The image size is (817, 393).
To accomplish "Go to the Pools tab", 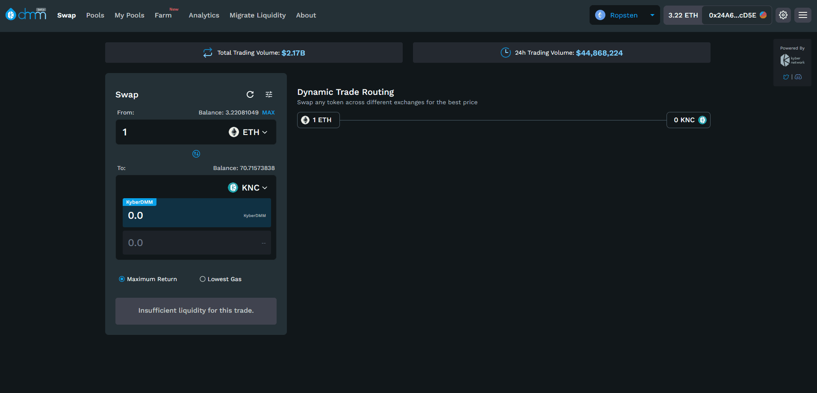I will (x=95, y=15).
